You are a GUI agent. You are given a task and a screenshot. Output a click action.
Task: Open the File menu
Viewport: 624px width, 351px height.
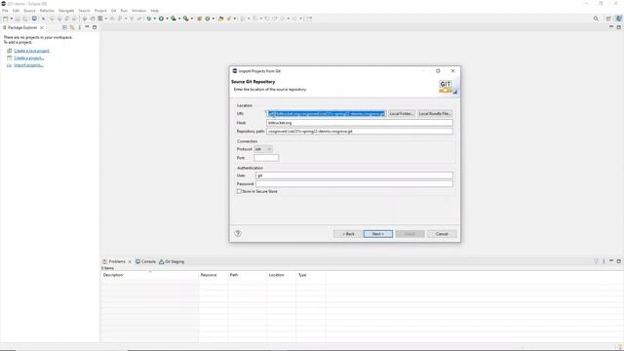pos(5,11)
